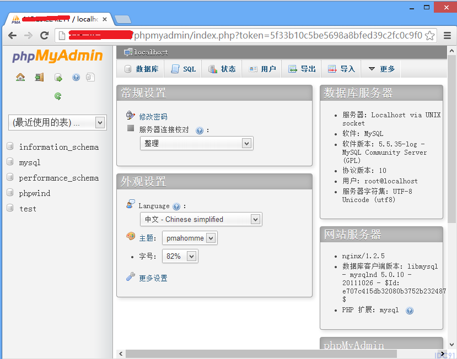Click help icon beside 服务器连接校对
457x359 pixels.
tap(200, 130)
